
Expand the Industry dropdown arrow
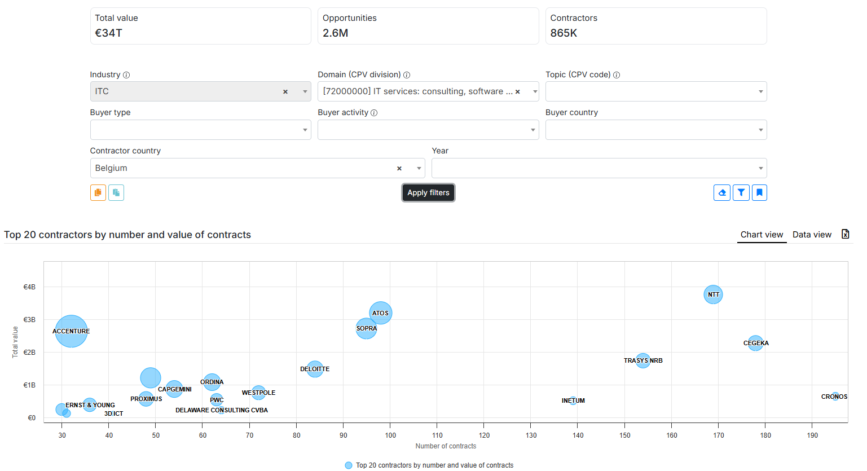point(305,91)
